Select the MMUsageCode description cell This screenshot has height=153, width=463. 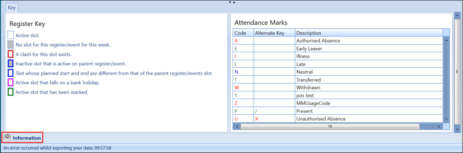(369, 103)
